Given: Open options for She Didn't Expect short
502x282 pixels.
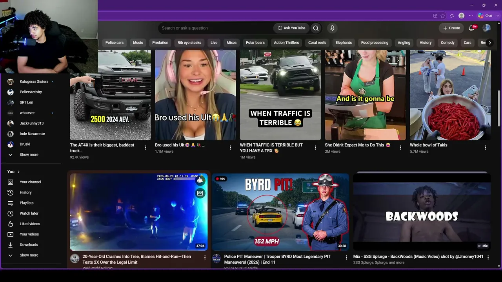Looking at the screenshot, I should [x=400, y=148].
